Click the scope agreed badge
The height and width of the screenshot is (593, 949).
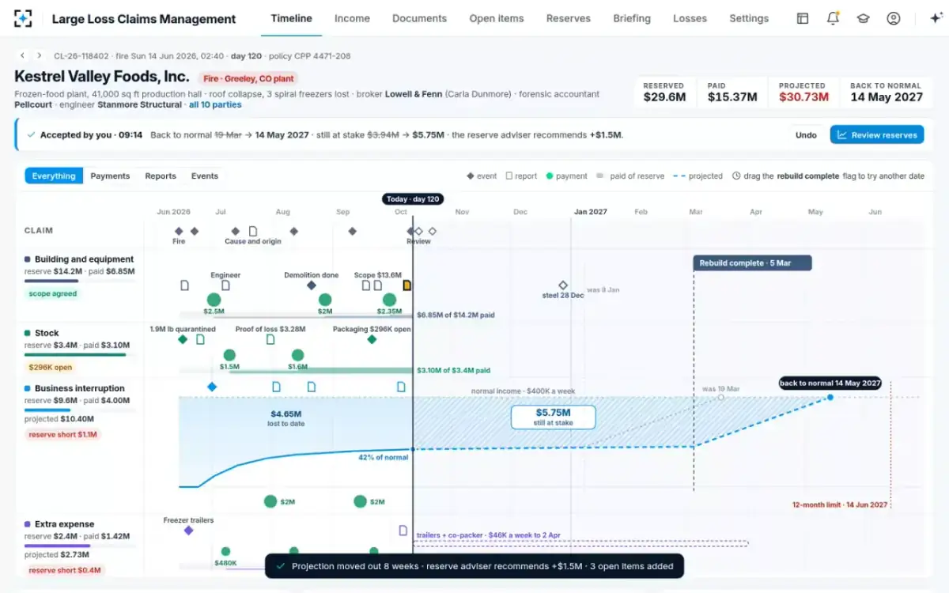tap(55, 293)
